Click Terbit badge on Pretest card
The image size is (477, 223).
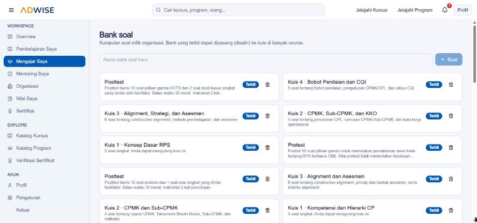click(434, 148)
